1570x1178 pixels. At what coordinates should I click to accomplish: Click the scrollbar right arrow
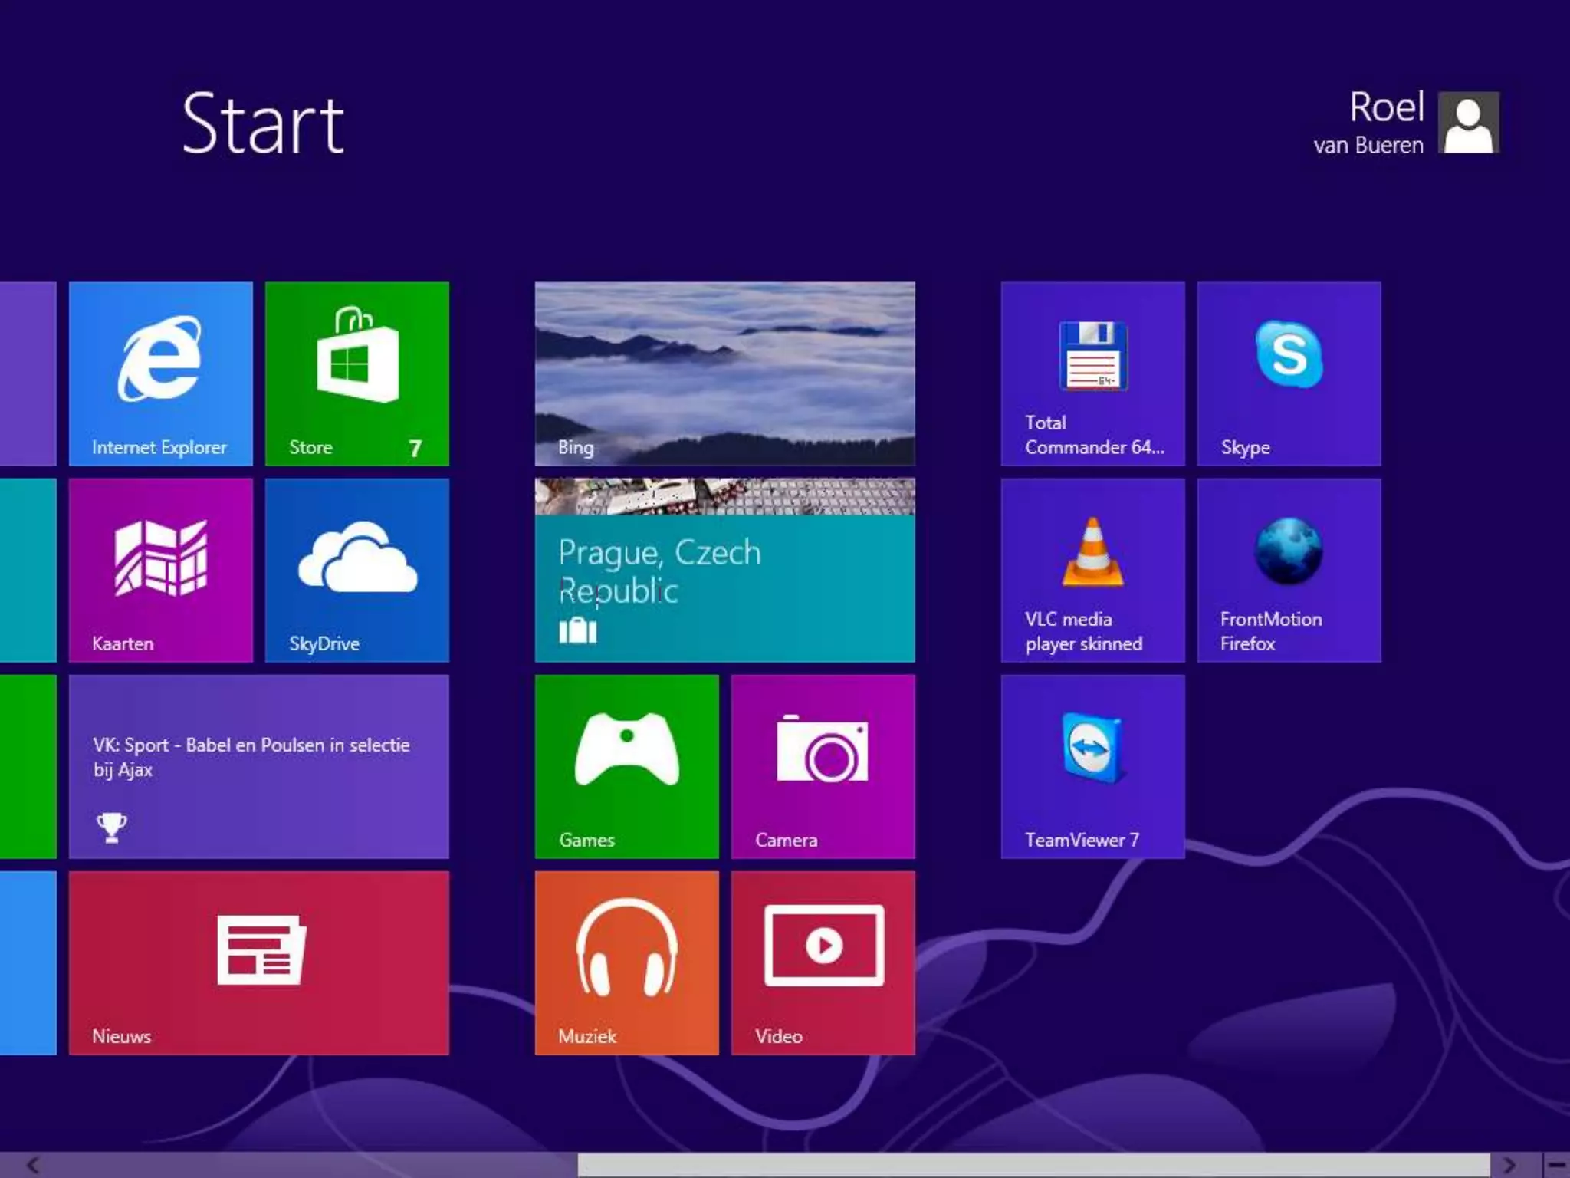coord(1509,1165)
